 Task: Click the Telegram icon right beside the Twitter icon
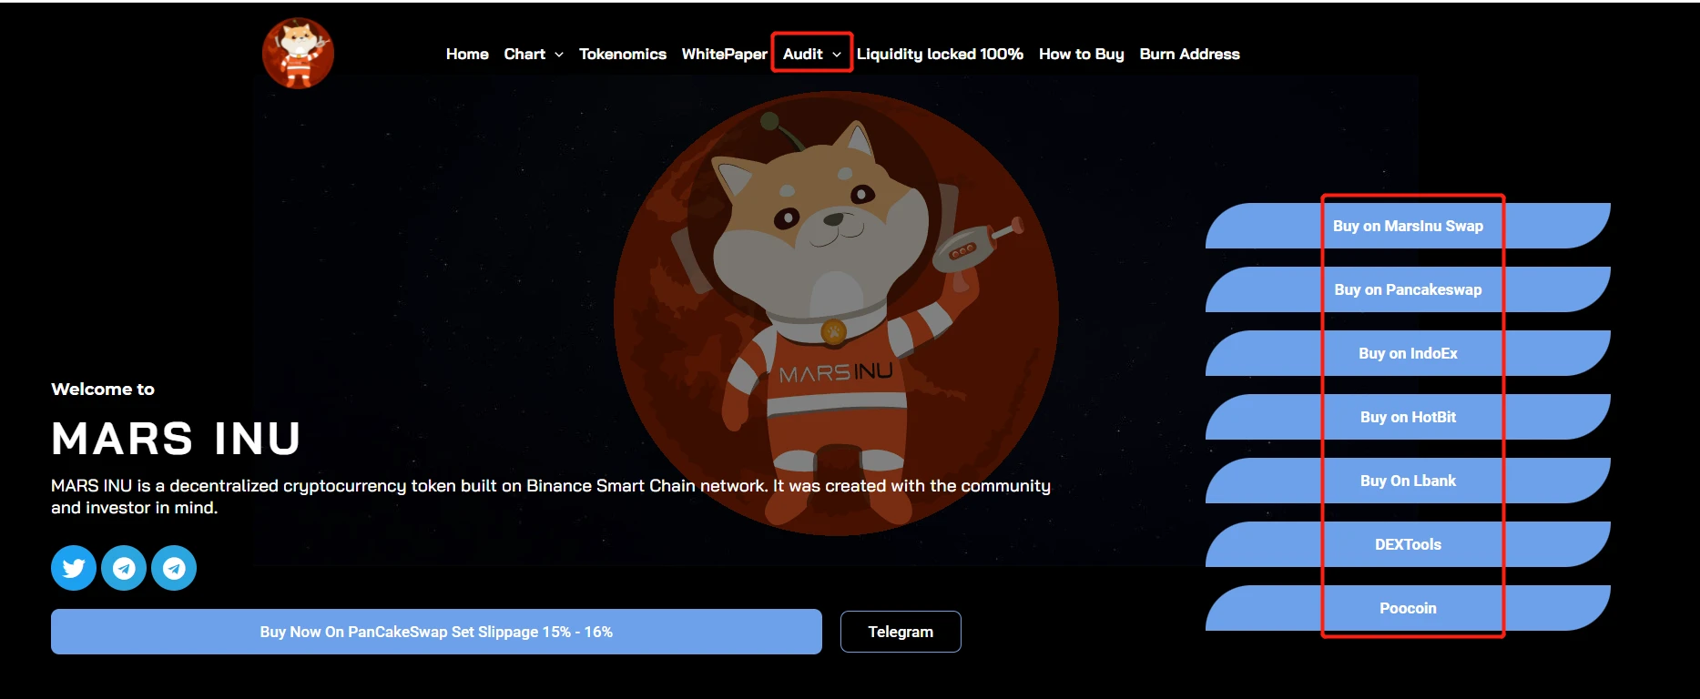(124, 568)
